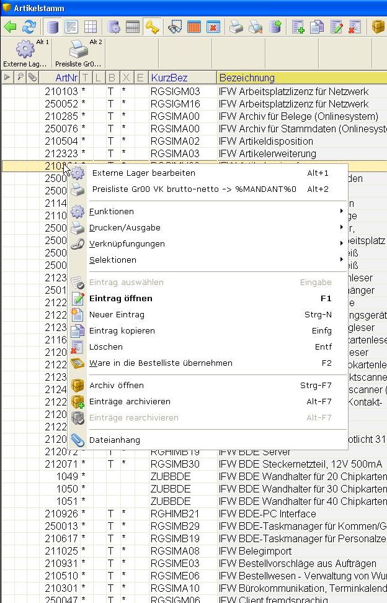Choose Neuer Eintrag in context menu
387x603 pixels.
click(x=117, y=315)
